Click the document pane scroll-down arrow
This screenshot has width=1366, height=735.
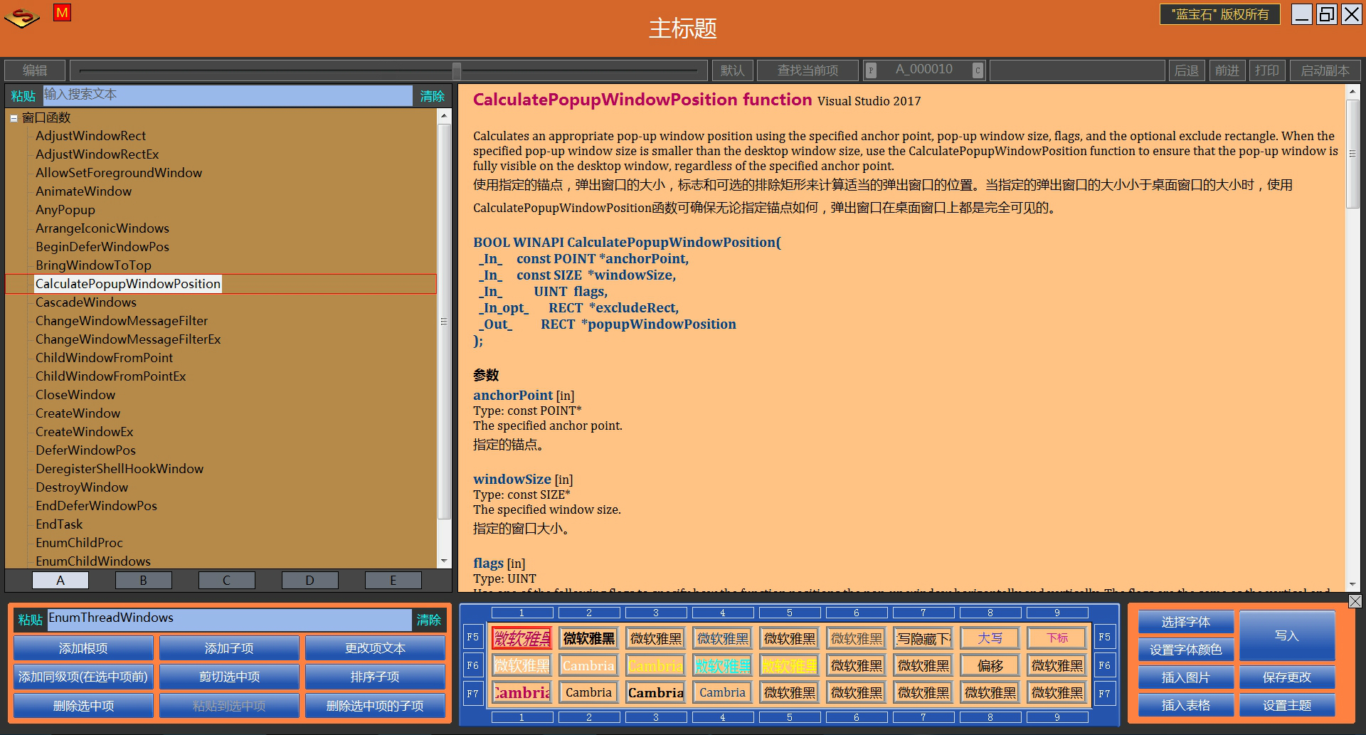click(1352, 583)
